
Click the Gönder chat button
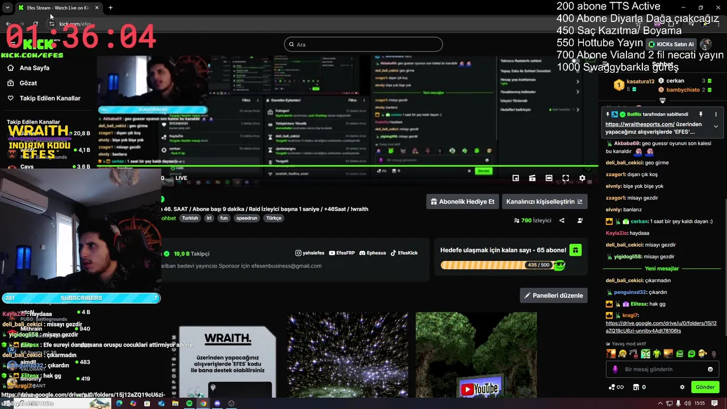pos(705,387)
